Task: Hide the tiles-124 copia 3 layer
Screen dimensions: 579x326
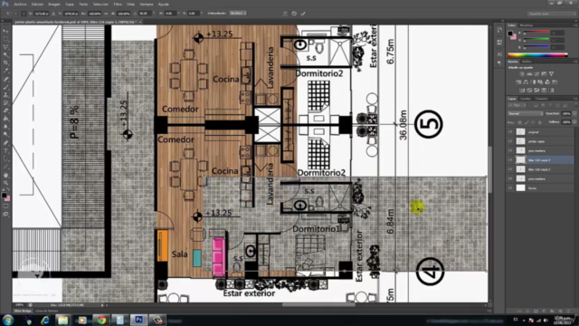Action: pyautogui.click(x=510, y=160)
